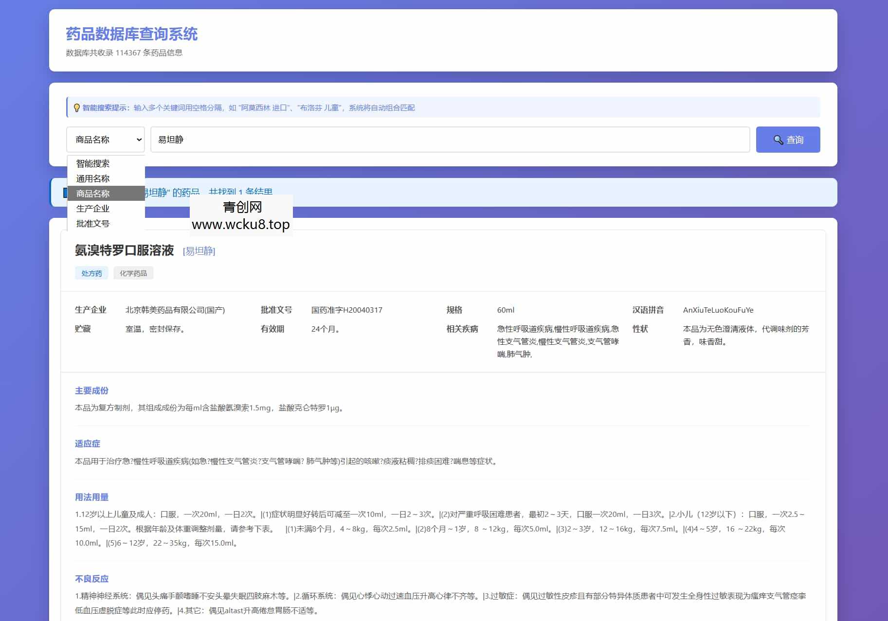The height and width of the screenshot is (621, 888).
Task: Click the magnifier icon in the search button
Action: coord(777,139)
